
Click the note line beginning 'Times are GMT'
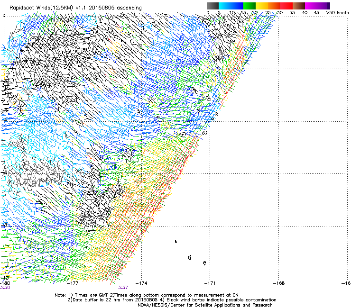(147, 295)
